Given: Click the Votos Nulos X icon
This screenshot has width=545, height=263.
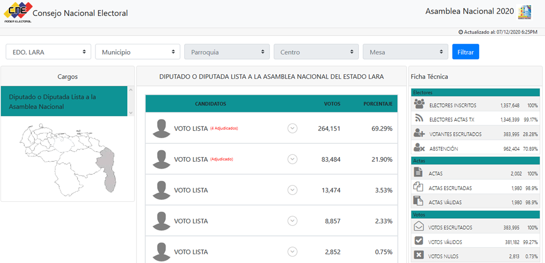Looking at the screenshot, I should point(418,256).
